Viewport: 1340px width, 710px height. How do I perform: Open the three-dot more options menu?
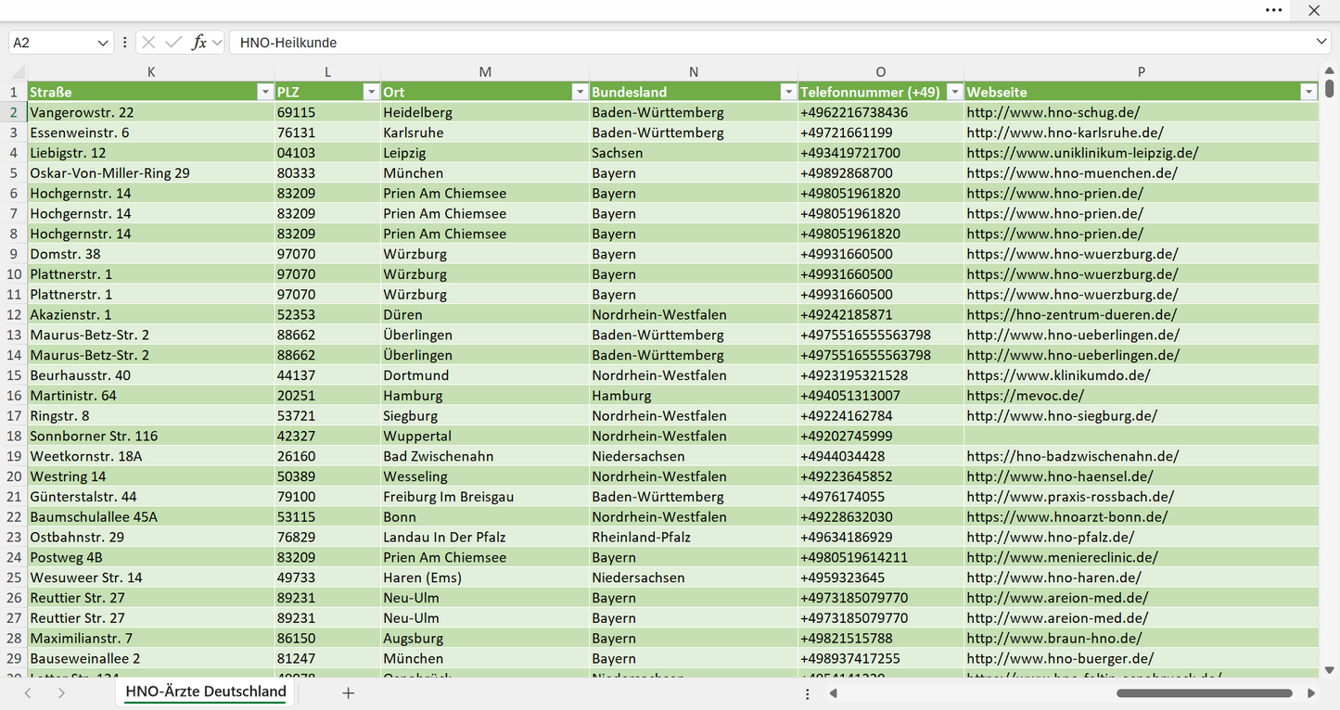click(x=1274, y=10)
